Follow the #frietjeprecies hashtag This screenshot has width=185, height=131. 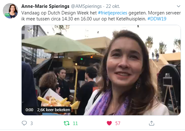pyautogui.click(x=113, y=13)
